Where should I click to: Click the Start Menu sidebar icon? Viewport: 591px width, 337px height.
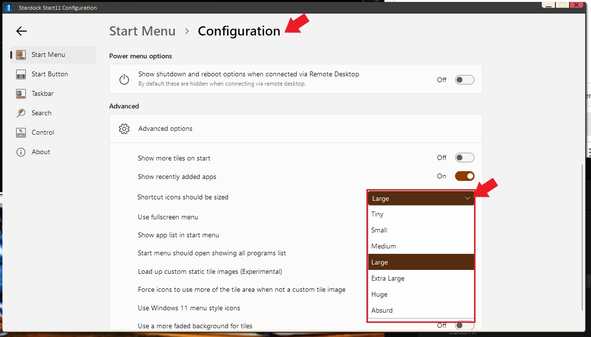pos(20,55)
